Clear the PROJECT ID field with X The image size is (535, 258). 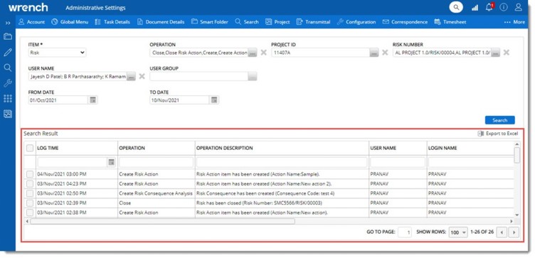[x=385, y=53]
